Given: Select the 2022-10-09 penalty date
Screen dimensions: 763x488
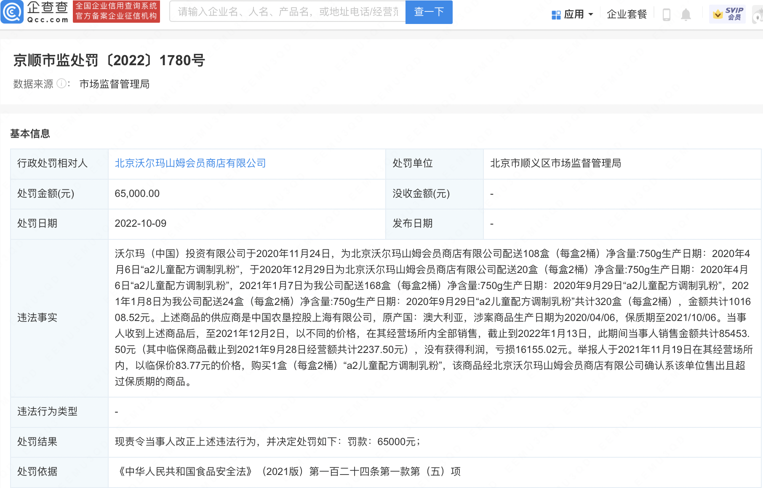Looking at the screenshot, I should (x=141, y=223).
